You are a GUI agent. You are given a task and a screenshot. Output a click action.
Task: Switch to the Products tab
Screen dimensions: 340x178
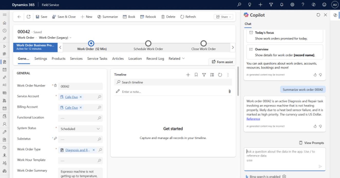pyautogui.click(x=59, y=59)
